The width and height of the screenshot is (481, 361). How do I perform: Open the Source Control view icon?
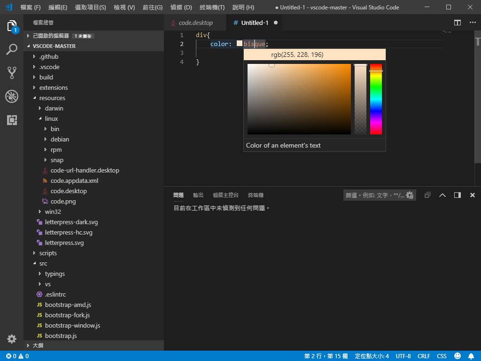(12, 73)
